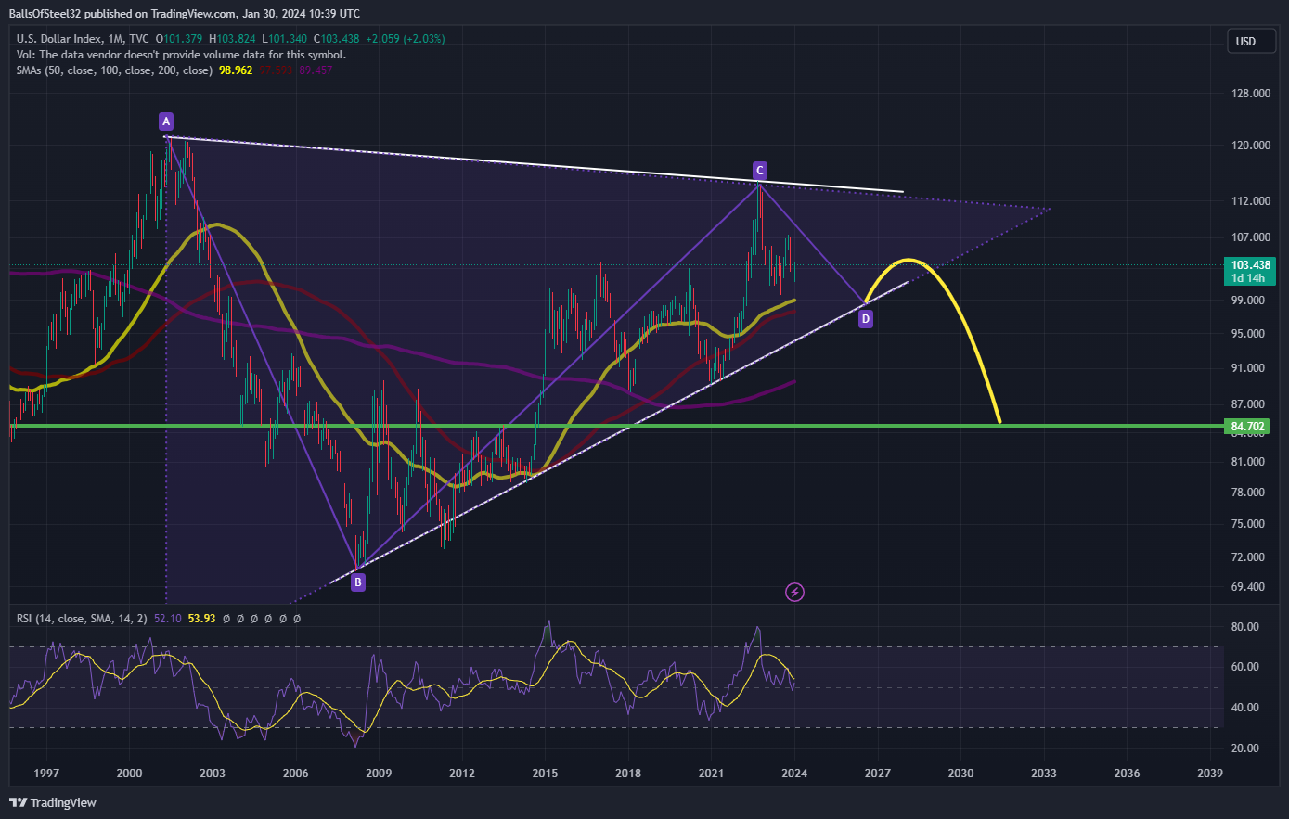Click the yellow SMA value 98.962
The height and width of the screenshot is (819, 1289).
236,70
